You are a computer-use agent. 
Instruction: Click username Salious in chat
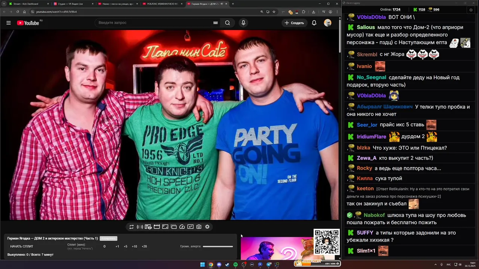tap(366, 27)
